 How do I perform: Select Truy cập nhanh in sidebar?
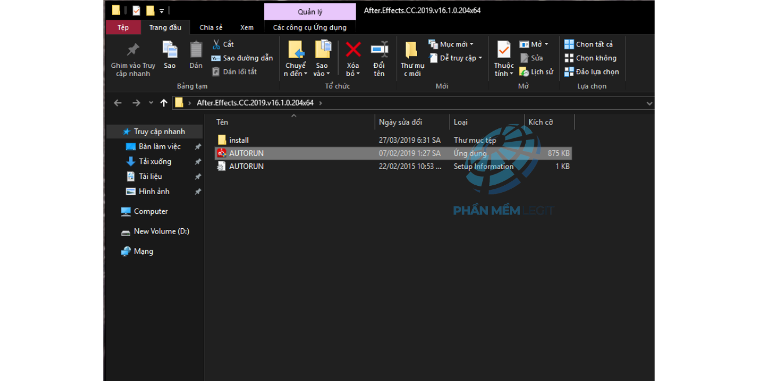(x=154, y=132)
